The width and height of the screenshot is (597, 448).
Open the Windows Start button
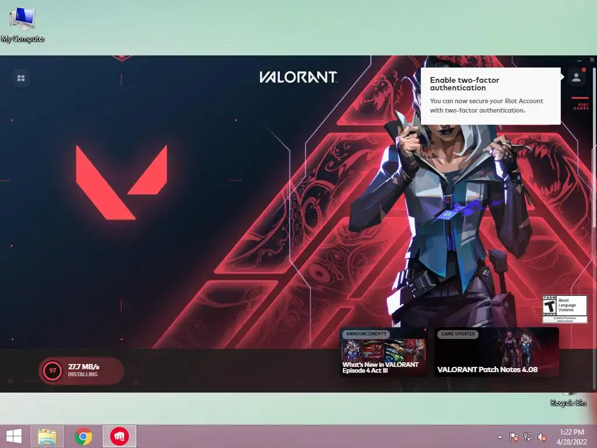14,436
